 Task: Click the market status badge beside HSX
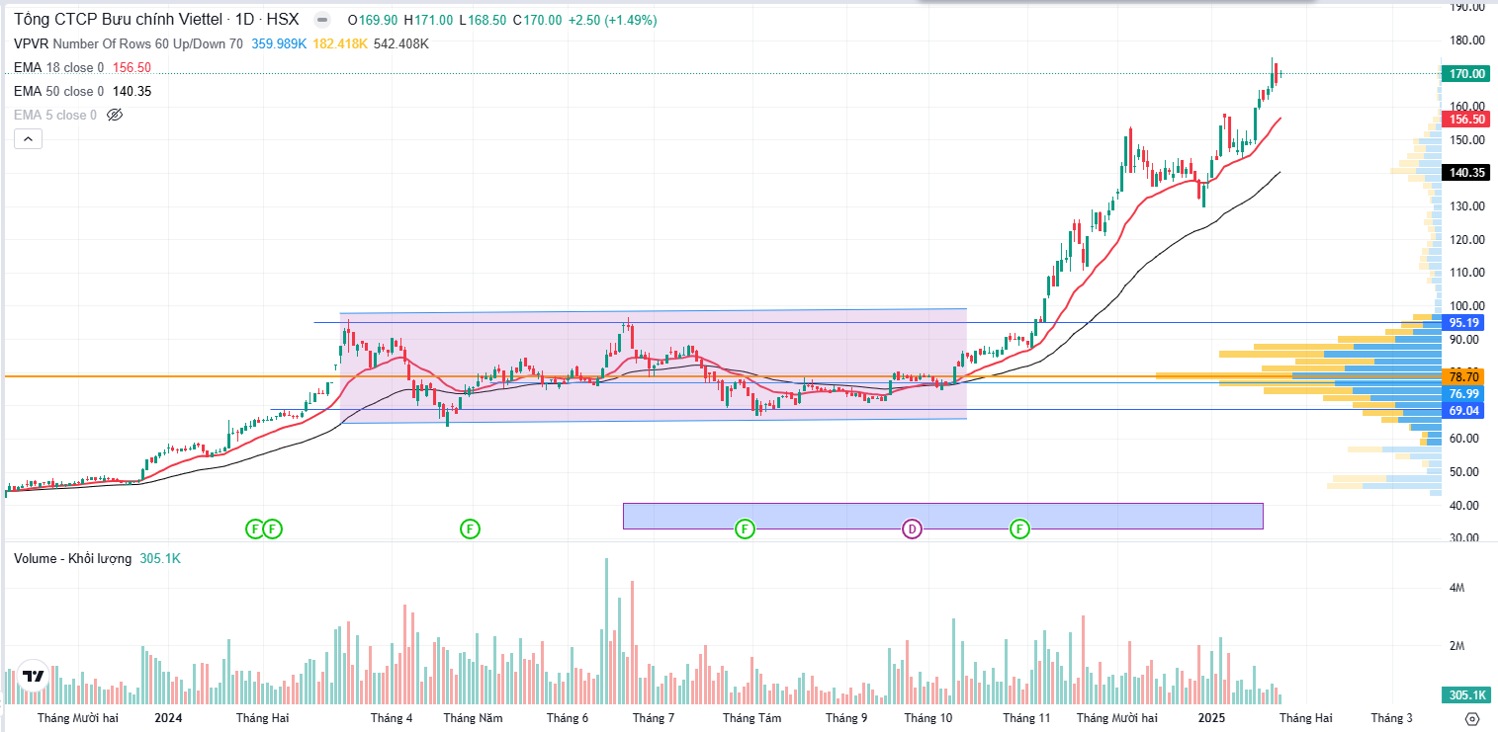tap(321, 20)
